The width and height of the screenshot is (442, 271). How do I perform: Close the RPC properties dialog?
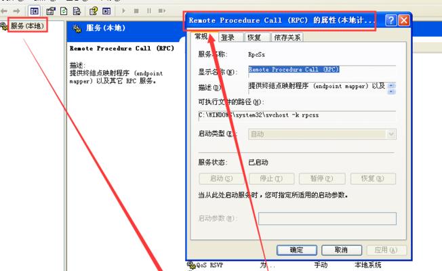403,20
